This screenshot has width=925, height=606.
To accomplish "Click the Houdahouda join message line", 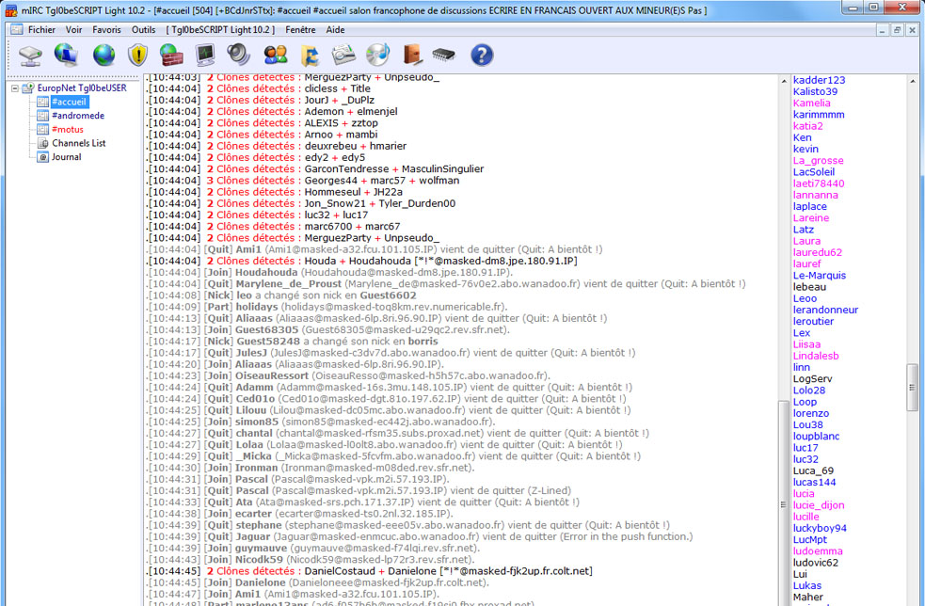I will click(x=329, y=273).
